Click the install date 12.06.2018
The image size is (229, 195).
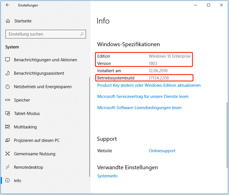pos(158,71)
